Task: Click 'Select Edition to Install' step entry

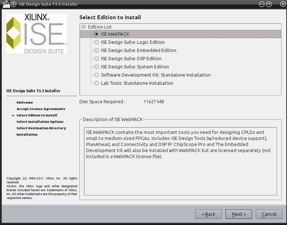Action: (x=37, y=115)
